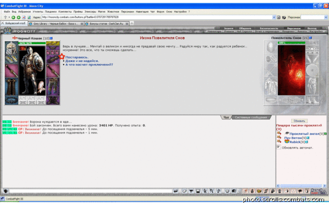This screenshot has width=329, height=205.
Task: Choose dialog reply Даже и не надейся.
Action: click(82, 61)
